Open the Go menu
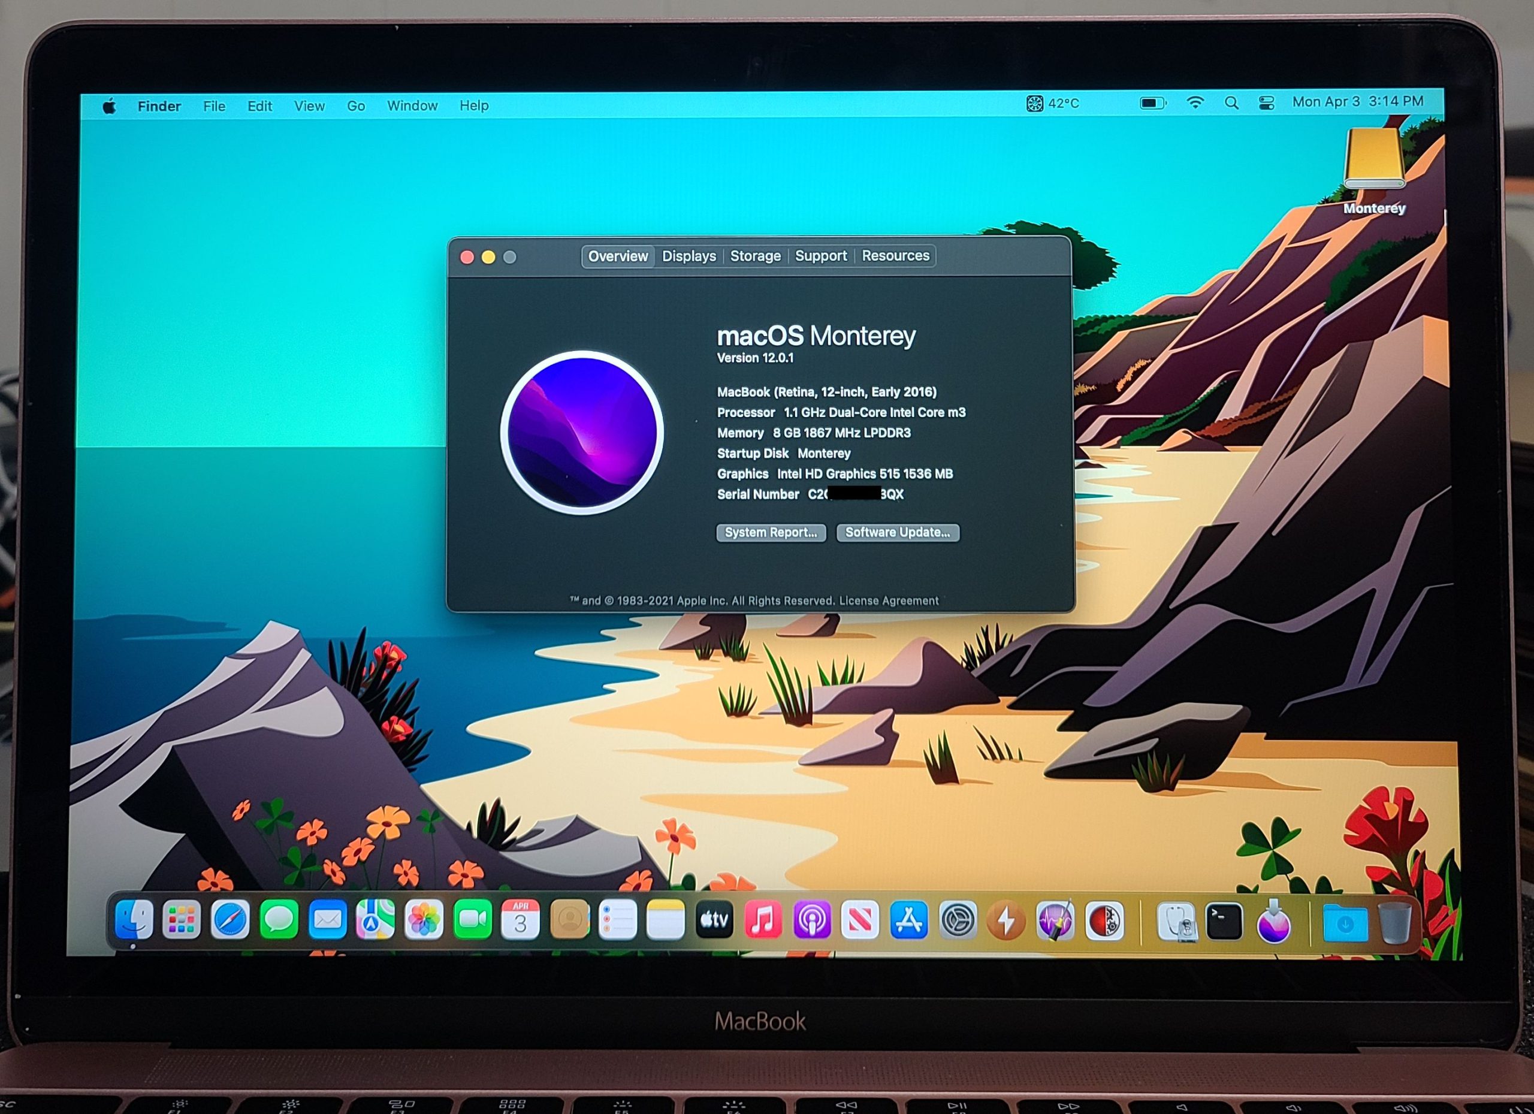Viewport: 1534px width, 1114px height. pos(356,106)
